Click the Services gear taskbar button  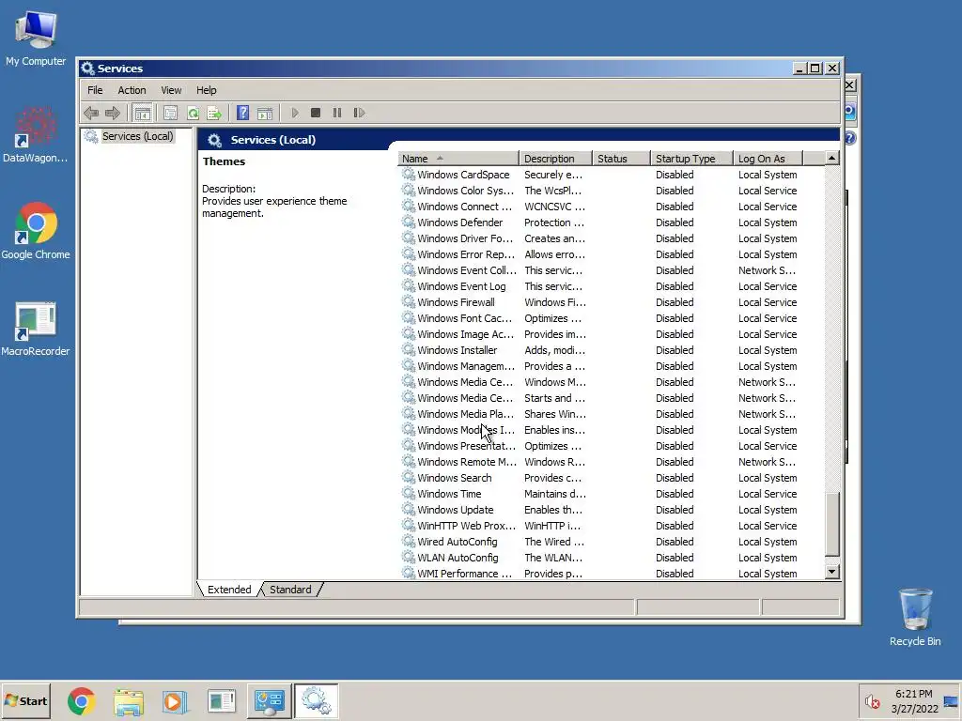[x=316, y=700]
